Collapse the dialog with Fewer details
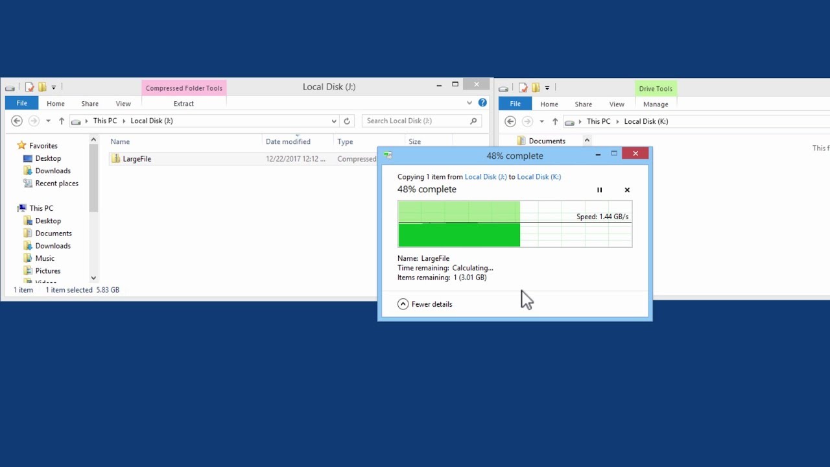The height and width of the screenshot is (467, 830). (x=425, y=304)
